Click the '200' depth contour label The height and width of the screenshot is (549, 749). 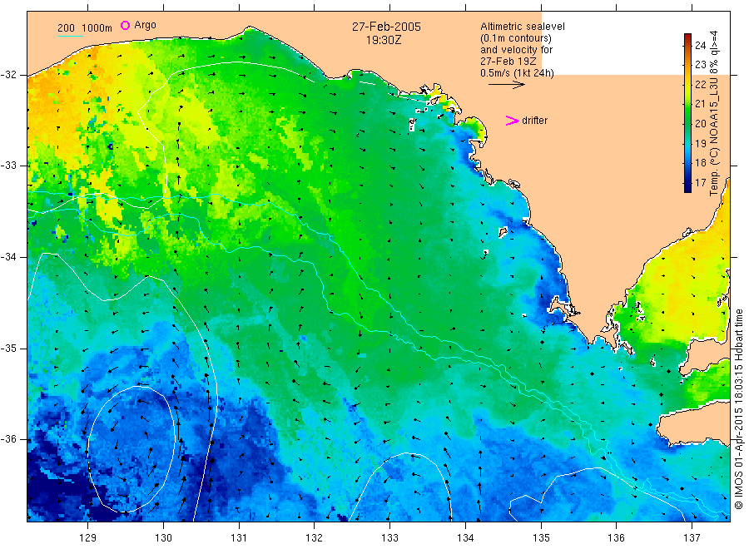(x=66, y=28)
